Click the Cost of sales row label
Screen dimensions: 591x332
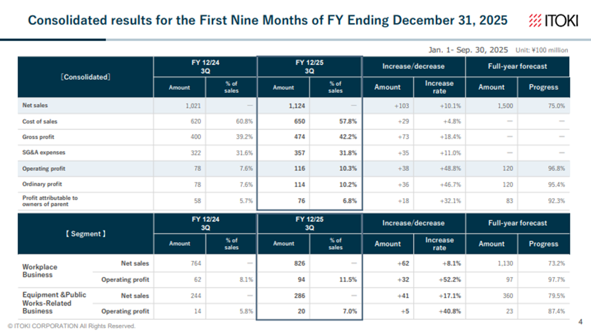[x=40, y=121]
